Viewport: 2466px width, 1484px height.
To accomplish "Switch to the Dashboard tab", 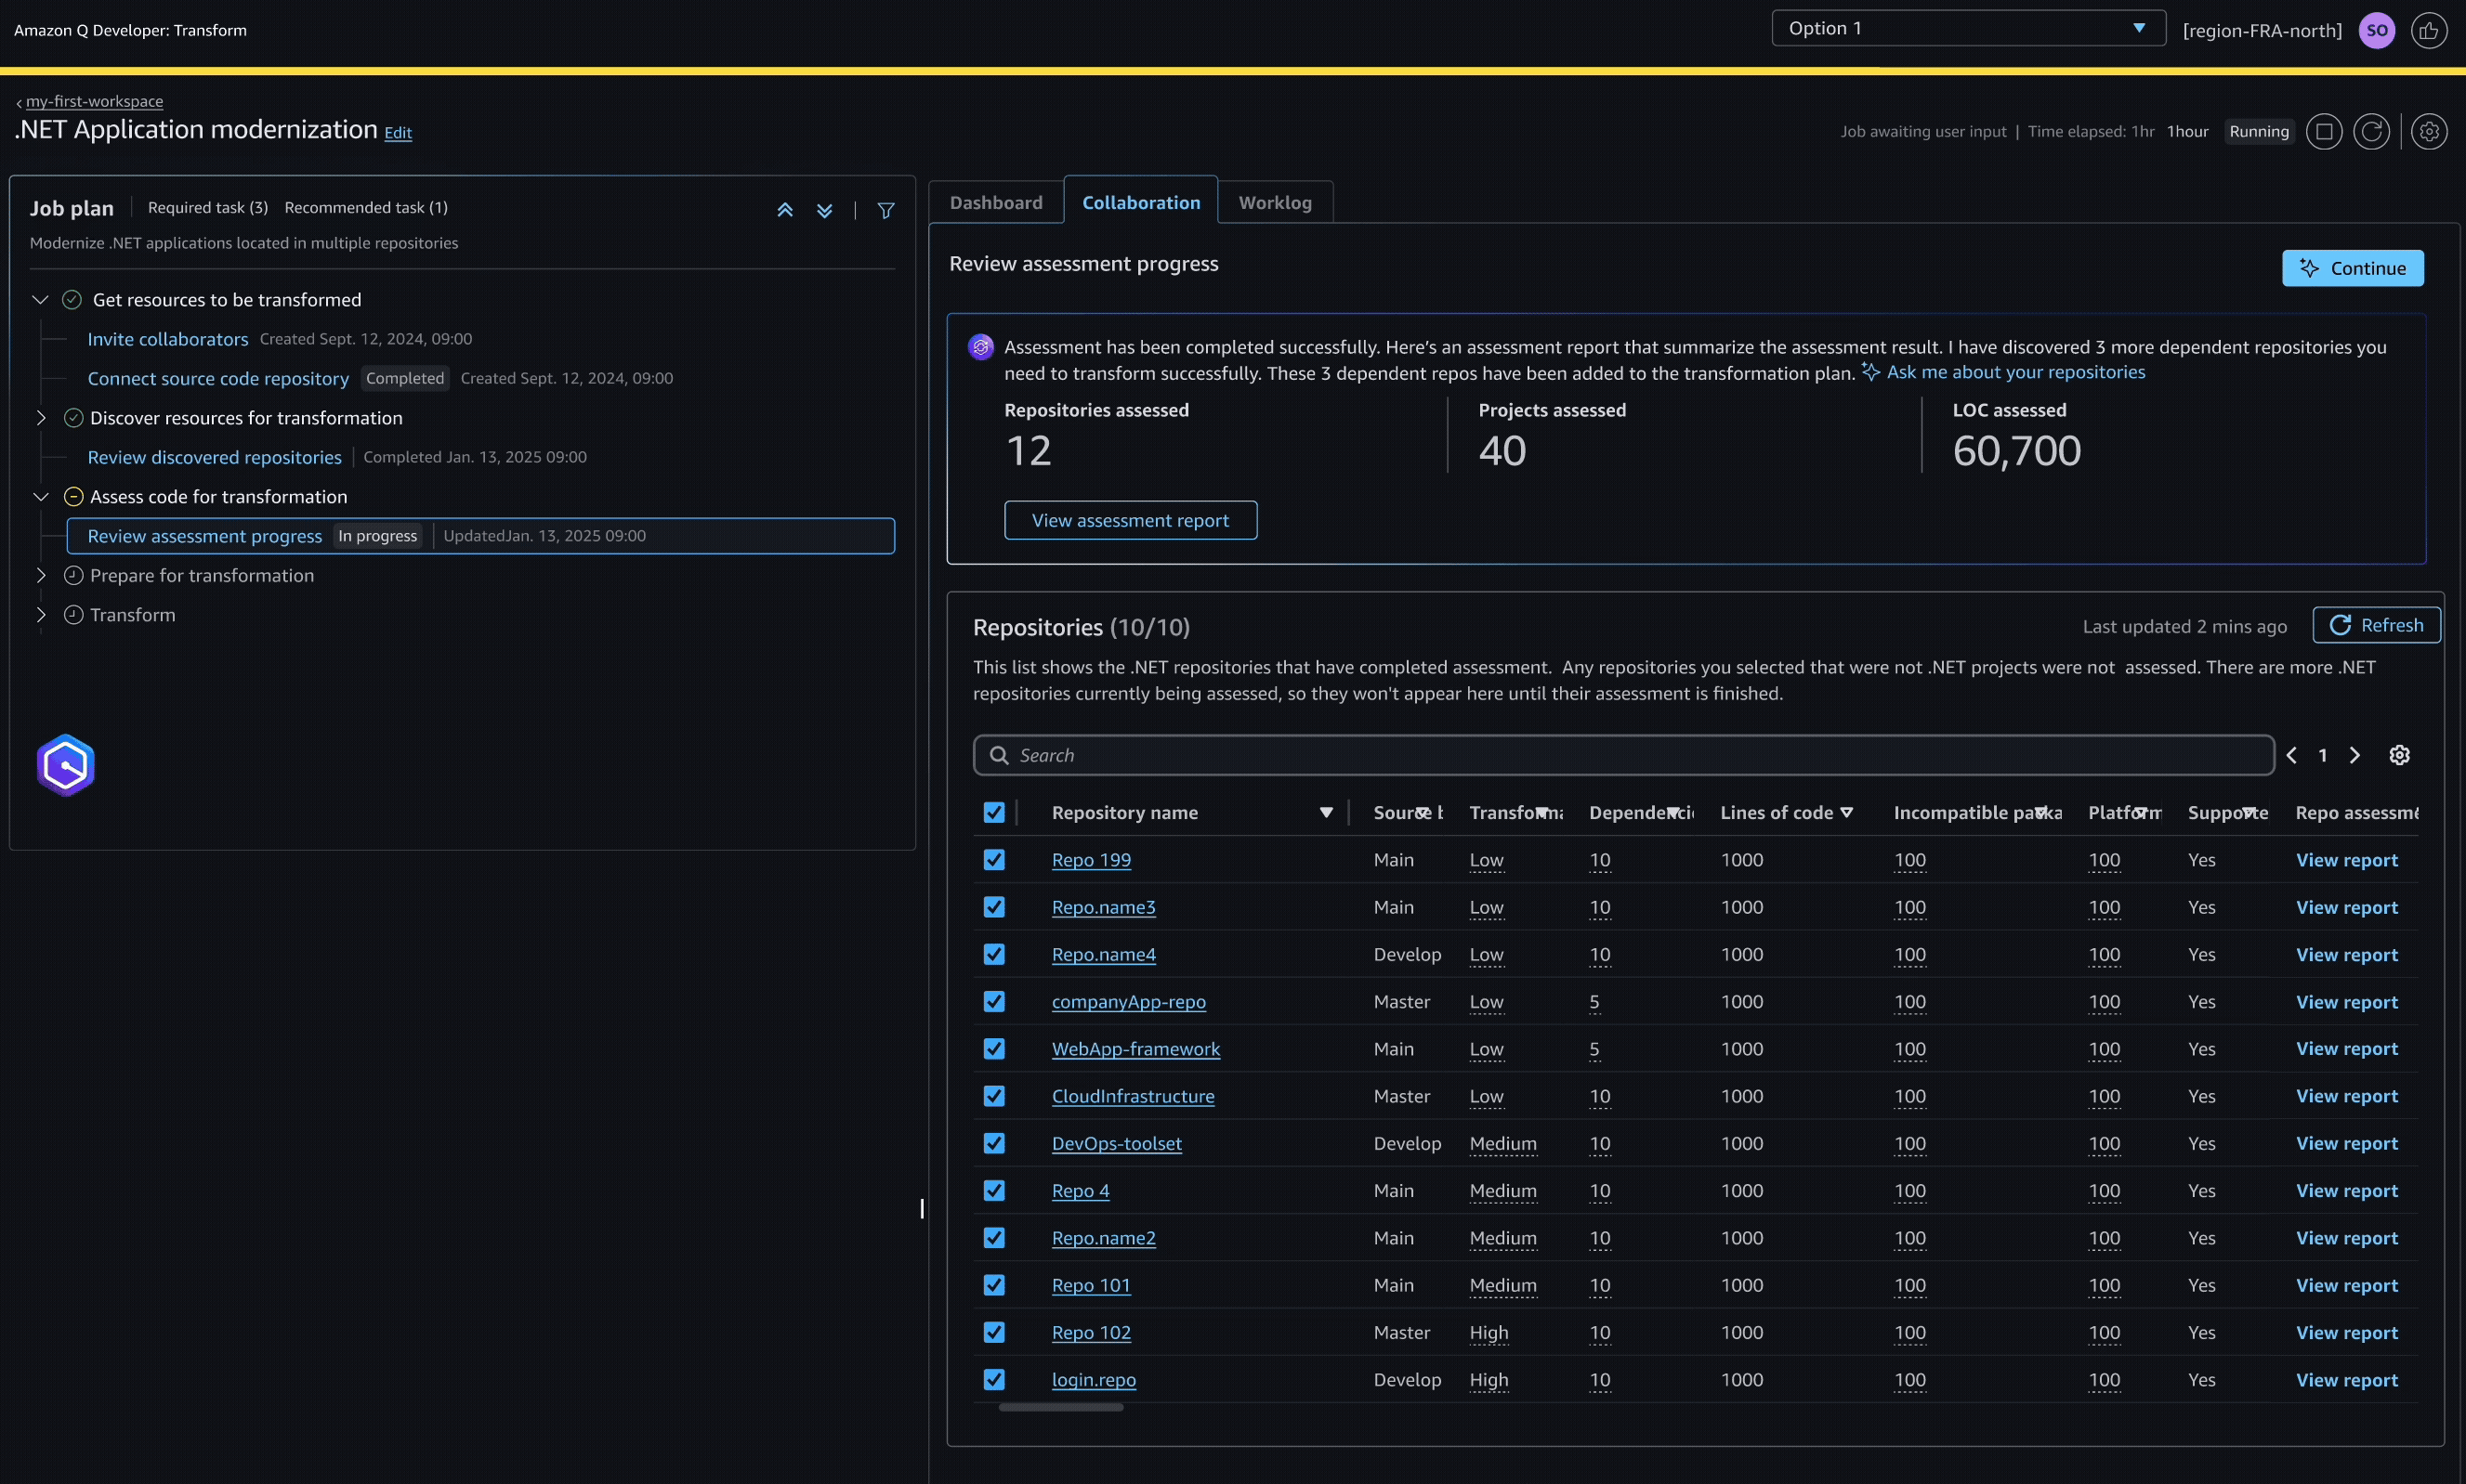I will pos(995,201).
